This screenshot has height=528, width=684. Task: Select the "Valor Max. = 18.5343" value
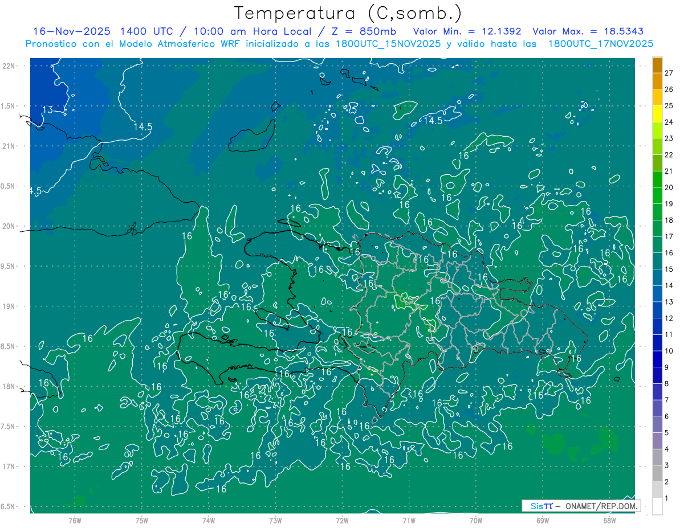coord(589,31)
